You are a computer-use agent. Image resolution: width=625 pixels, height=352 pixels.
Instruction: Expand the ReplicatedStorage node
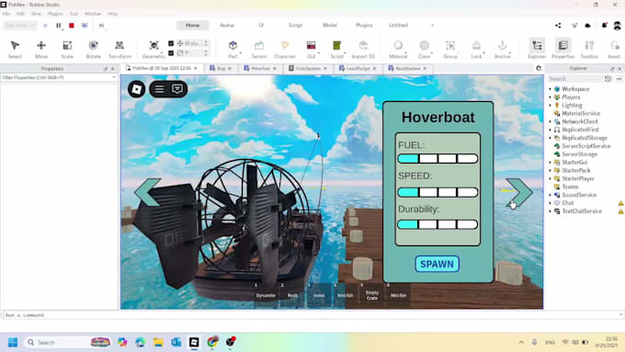tap(550, 138)
